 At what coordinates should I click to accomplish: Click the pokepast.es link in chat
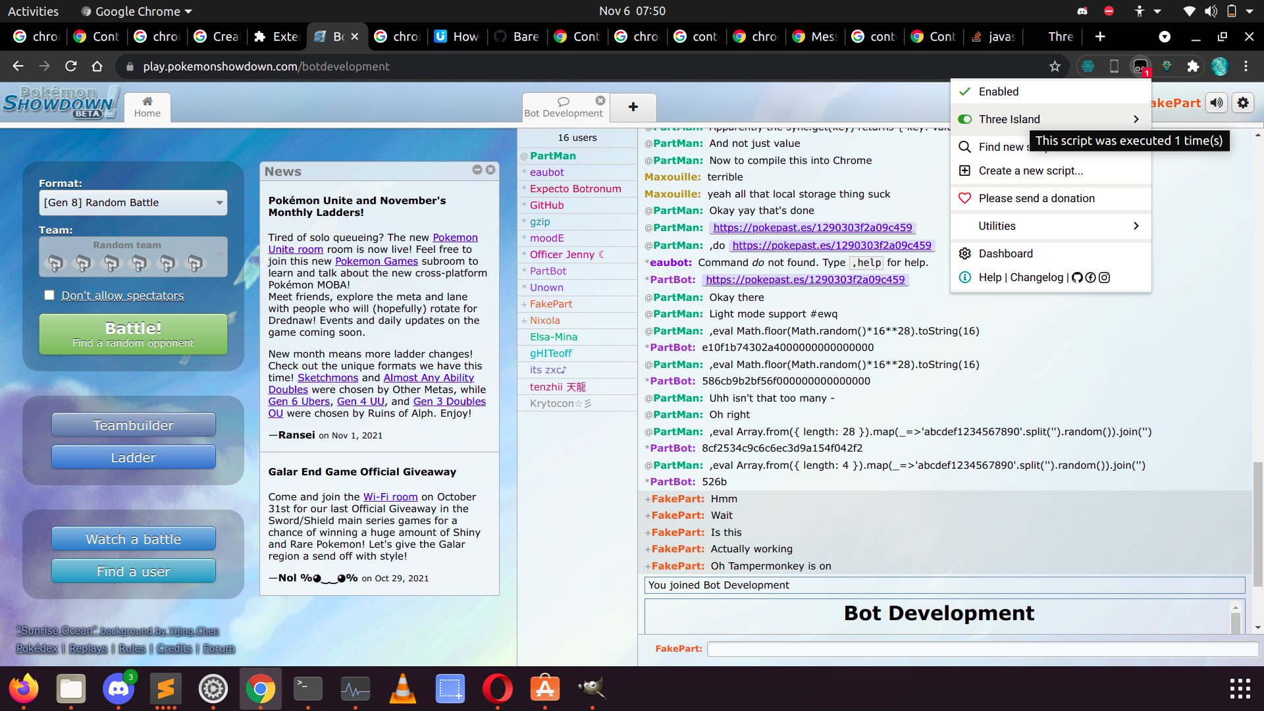pyautogui.click(x=812, y=227)
